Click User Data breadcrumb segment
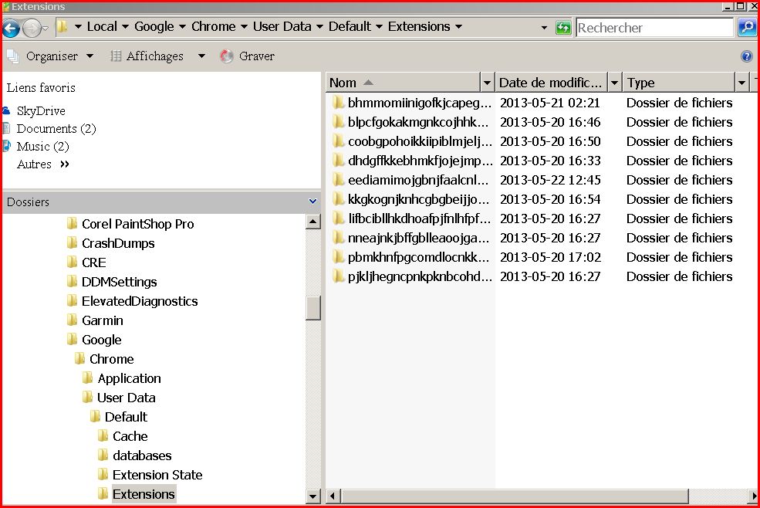 282,26
